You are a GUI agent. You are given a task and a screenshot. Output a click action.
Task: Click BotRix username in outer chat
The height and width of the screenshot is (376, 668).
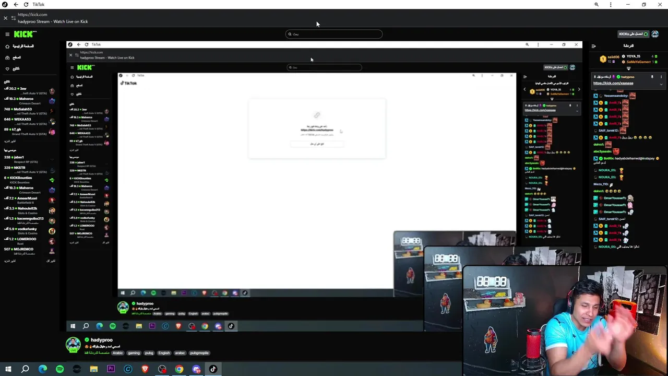609,158
